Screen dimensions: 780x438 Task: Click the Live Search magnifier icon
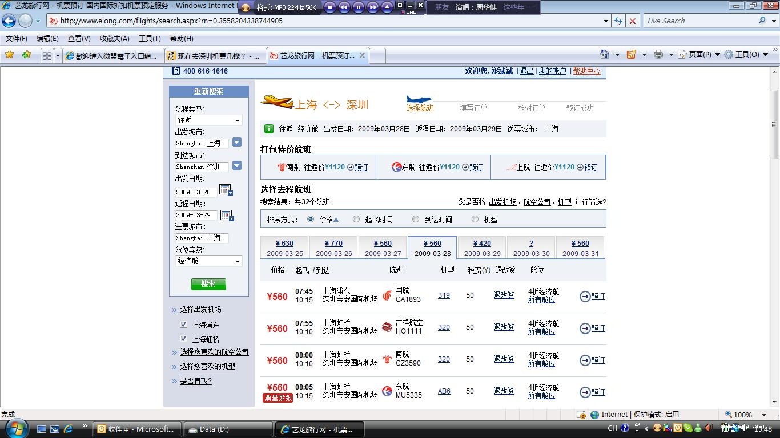(762, 21)
